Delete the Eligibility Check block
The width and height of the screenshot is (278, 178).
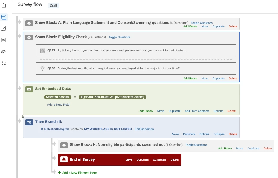point(233,79)
